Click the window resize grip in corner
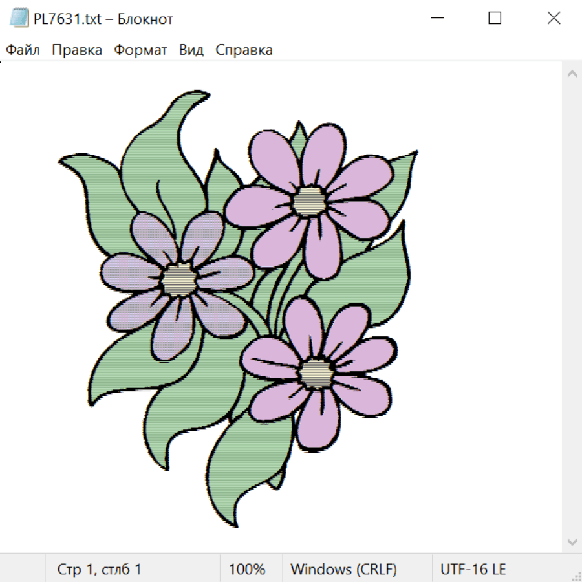This screenshot has width=582, height=582. click(576, 576)
